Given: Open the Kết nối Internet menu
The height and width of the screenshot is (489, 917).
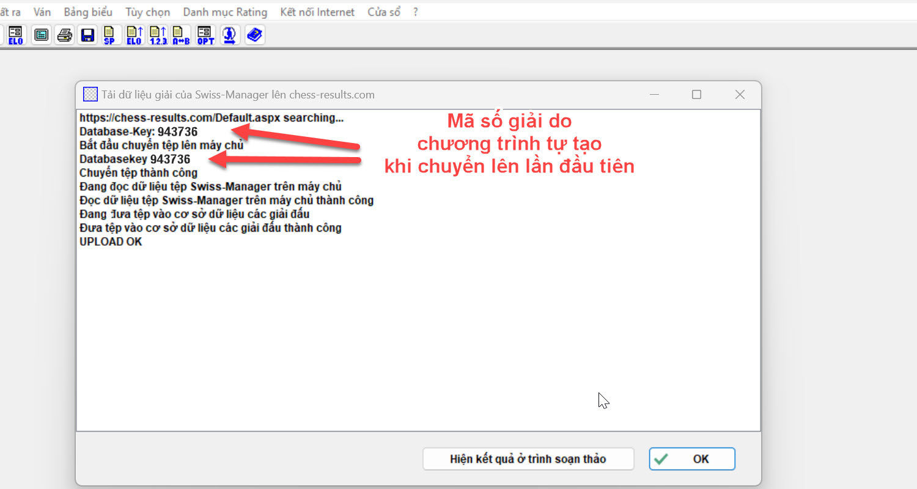Looking at the screenshot, I should [x=317, y=12].
